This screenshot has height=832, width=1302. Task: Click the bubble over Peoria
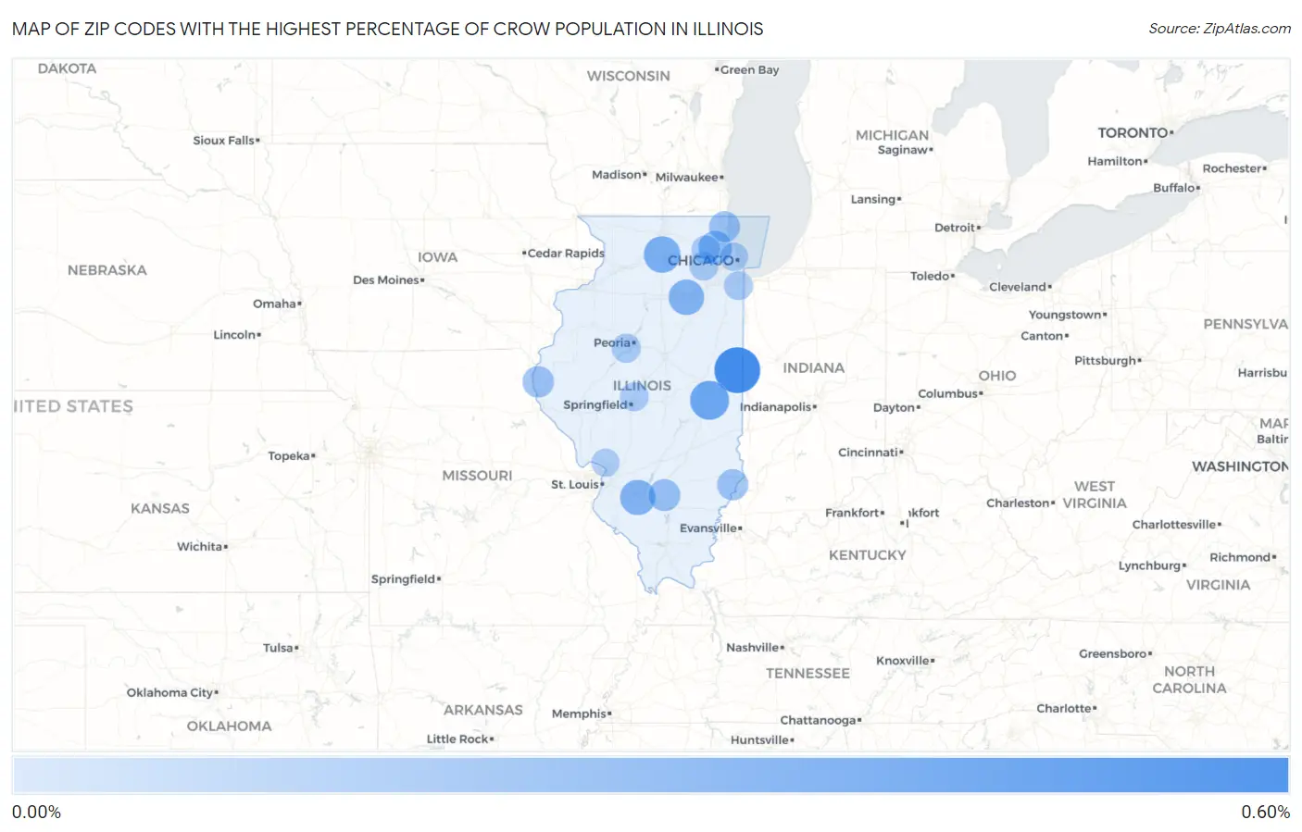626,348
